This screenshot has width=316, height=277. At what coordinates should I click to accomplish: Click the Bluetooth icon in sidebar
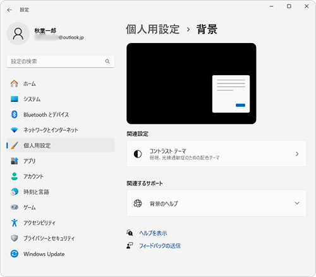point(15,114)
